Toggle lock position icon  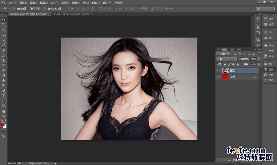233,65
